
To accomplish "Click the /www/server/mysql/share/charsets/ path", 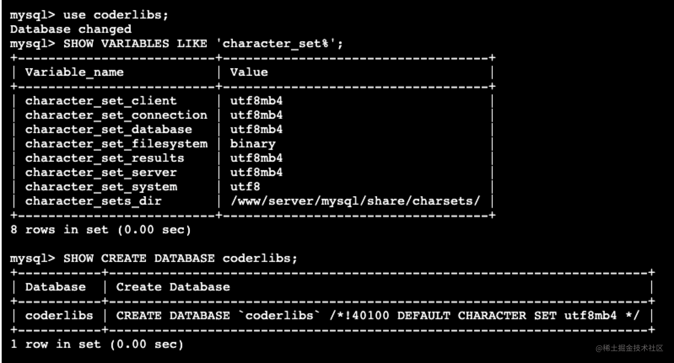I will [355, 201].
